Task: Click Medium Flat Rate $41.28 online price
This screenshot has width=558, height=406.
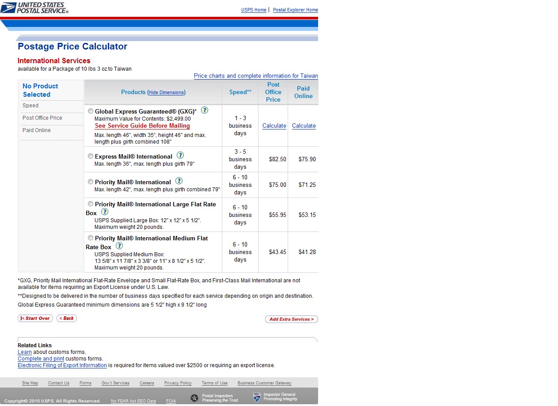Action: coord(307,252)
